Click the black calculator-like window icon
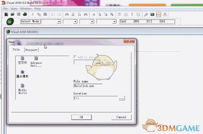The width and height of the screenshot is (203, 134). tap(152, 15)
